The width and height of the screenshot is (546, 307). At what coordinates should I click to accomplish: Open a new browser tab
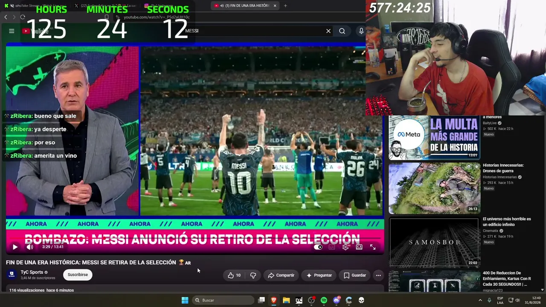[285, 6]
